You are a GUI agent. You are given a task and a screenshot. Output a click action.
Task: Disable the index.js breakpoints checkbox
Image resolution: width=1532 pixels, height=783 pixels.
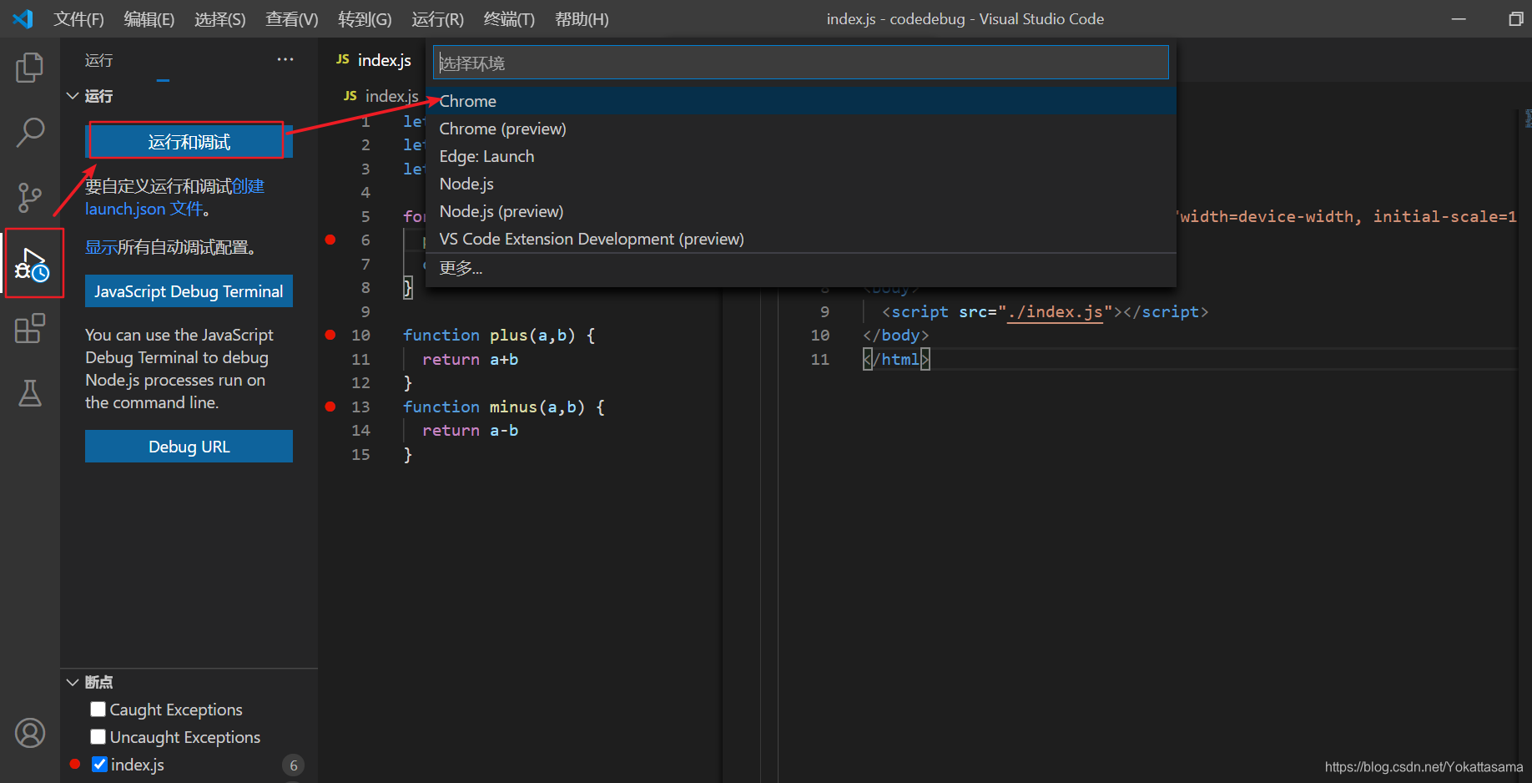coord(99,764)
